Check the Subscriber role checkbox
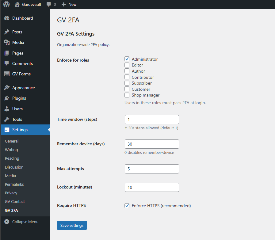 127,83
